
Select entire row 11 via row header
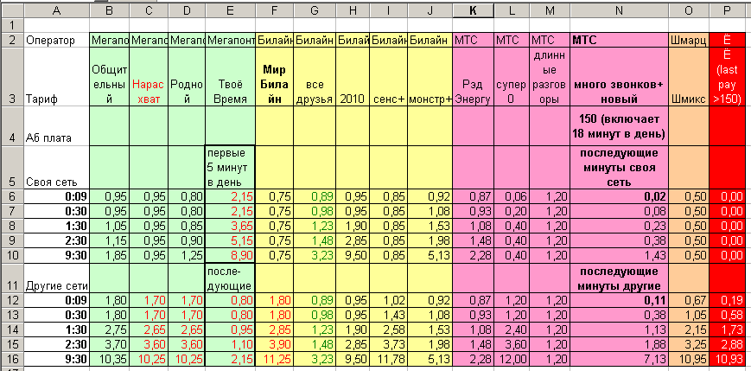click(11, 278)
